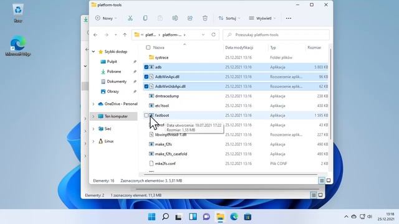The image size is (399, 224).
Task: Show hidden tray icons chevron
Action: pyautogui.click(x=346, y=217)
